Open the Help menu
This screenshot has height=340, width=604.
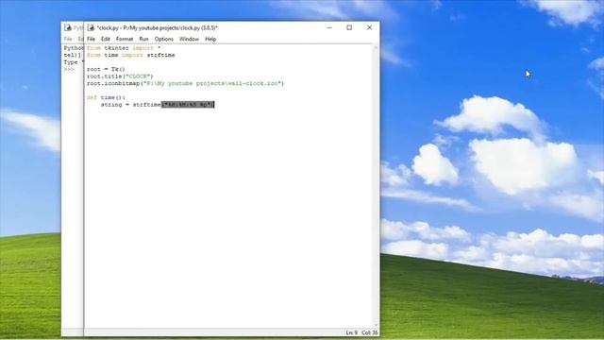tap(210, 39)
